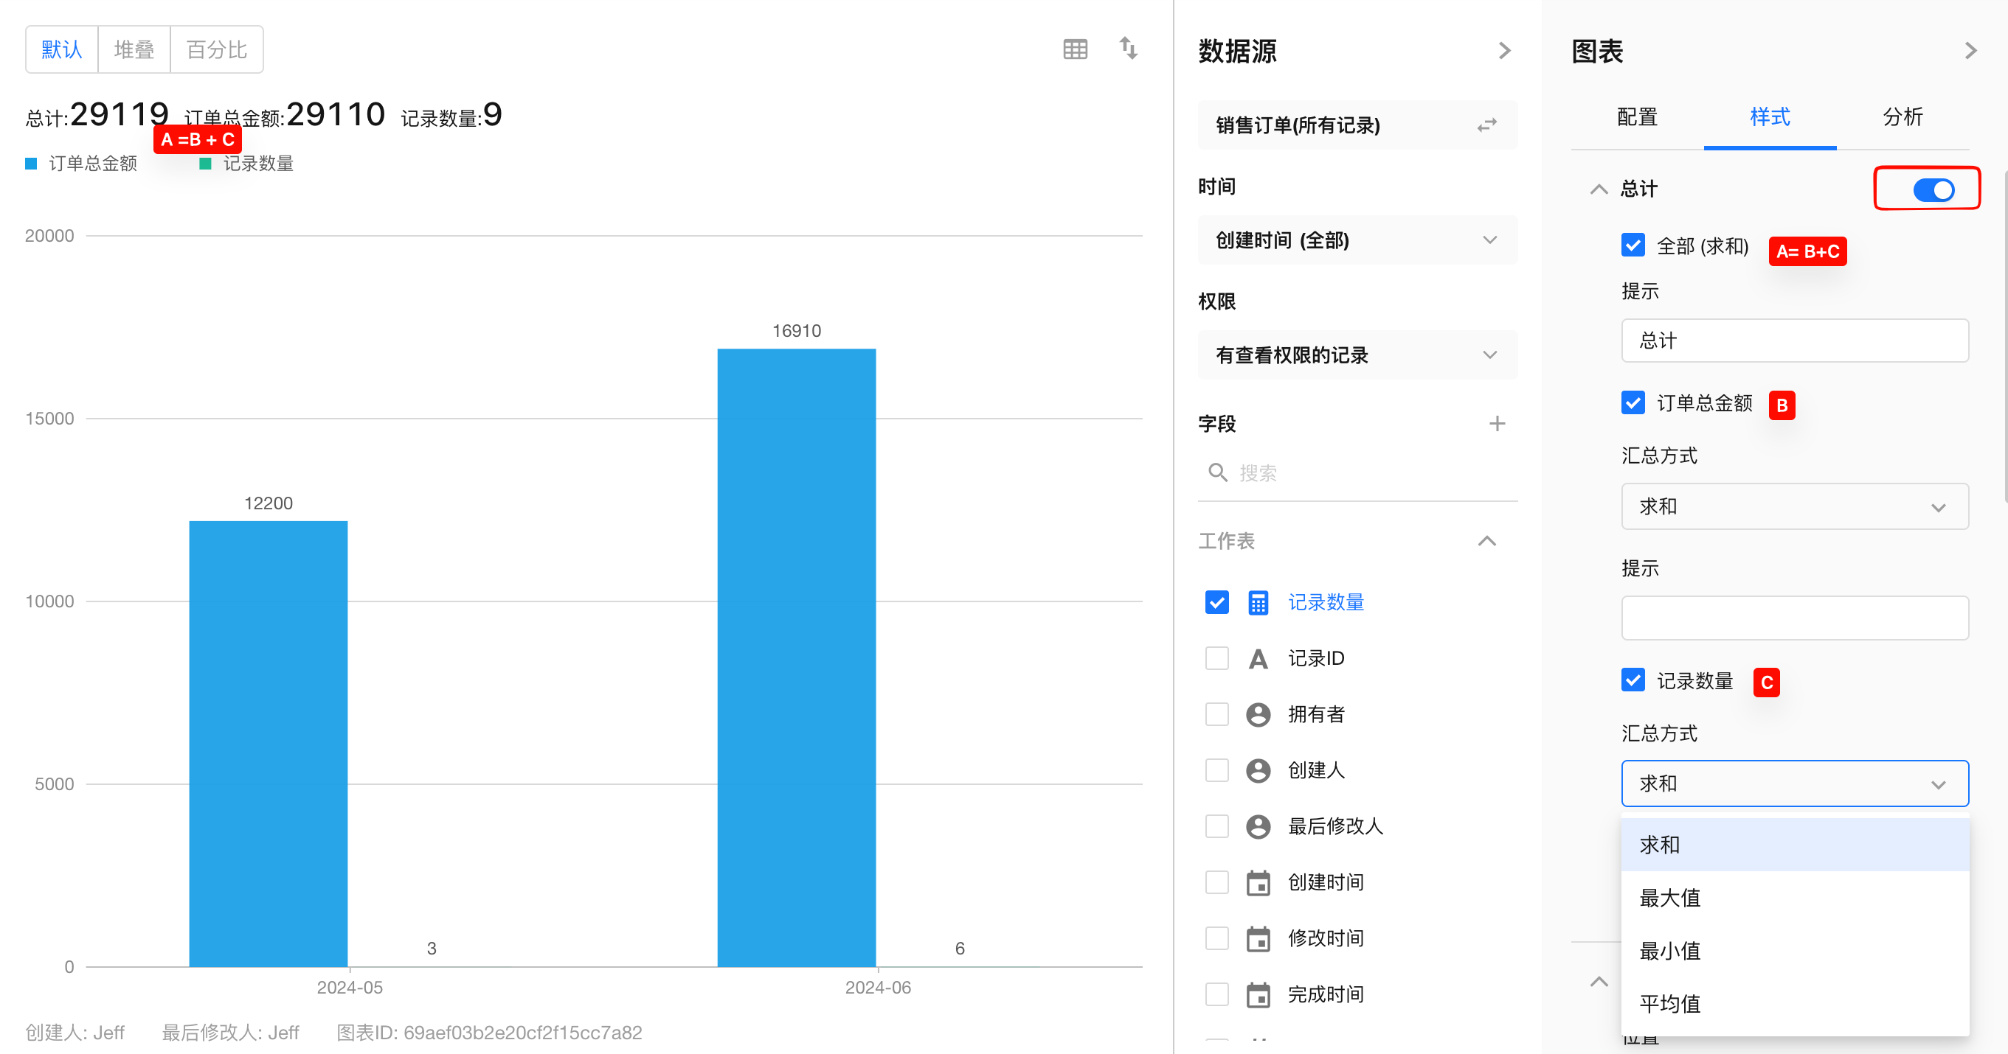The image size is (2008, 1054).
Task: Uncheck the 全部 (求和) checkbox
Action: [x=1633, y=245]
